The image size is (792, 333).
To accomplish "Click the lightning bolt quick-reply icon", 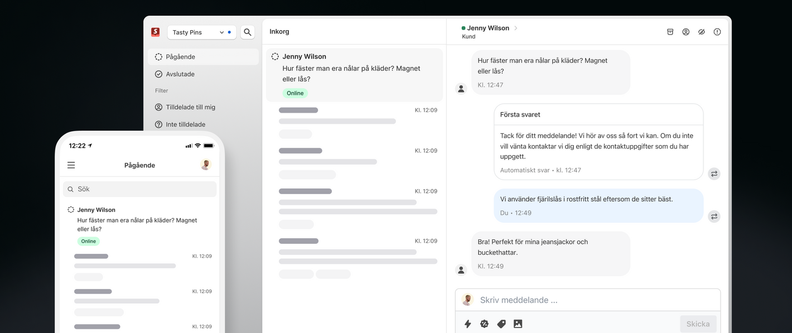I will click(468, 324).
